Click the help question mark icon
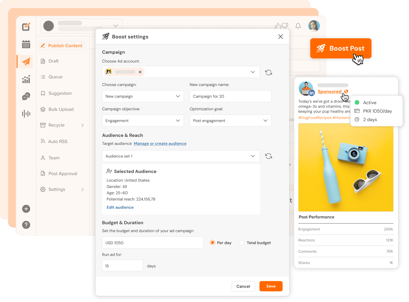The height and width of the screenshot is (302, 409). coord(26,225)
